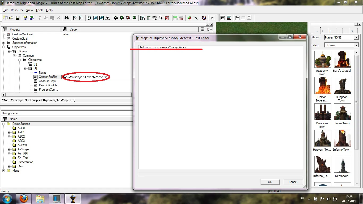
Task: Click the CaptionFileRef value field
Action: [x=97, y=77]
